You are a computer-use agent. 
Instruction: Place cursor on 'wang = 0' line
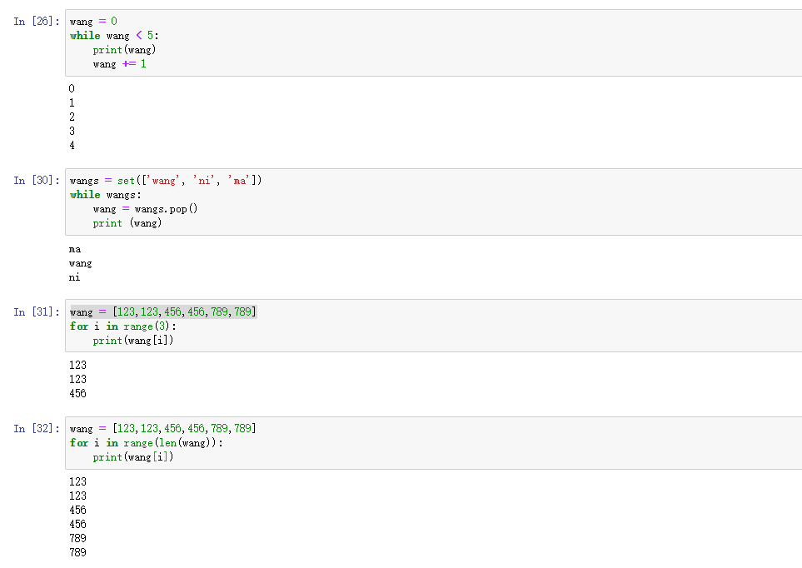(93, 22)
